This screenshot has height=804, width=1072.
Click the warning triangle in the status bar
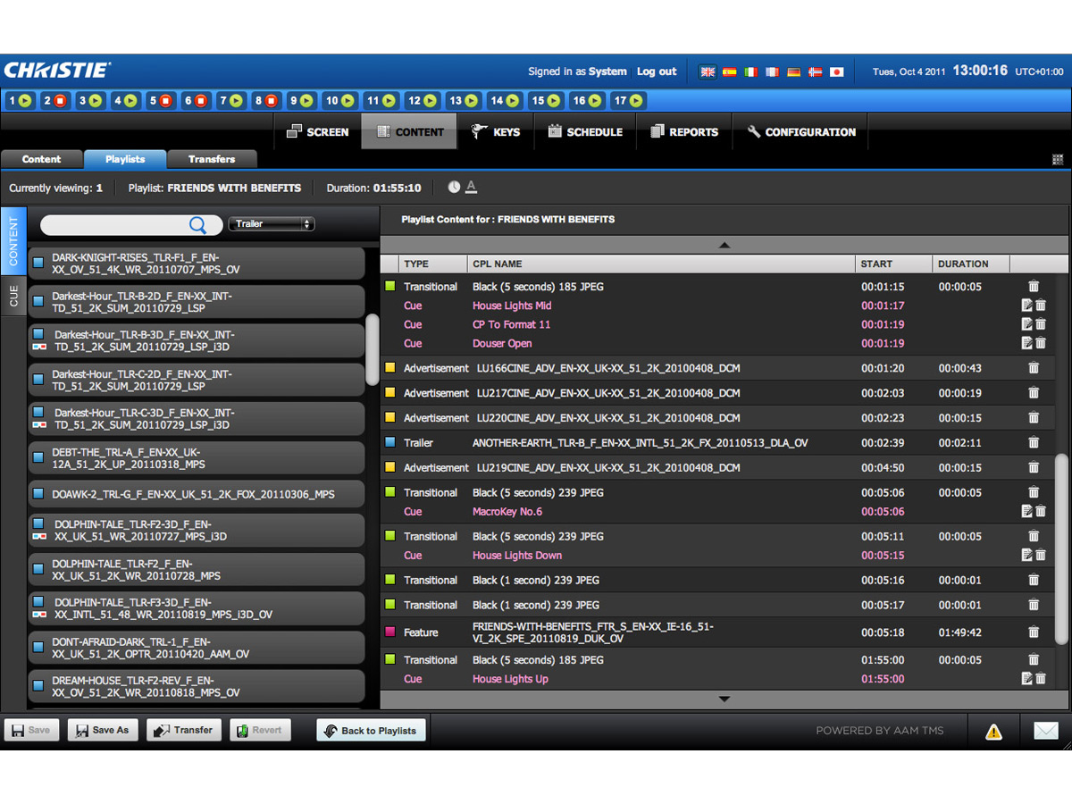(x=994, y=731)
